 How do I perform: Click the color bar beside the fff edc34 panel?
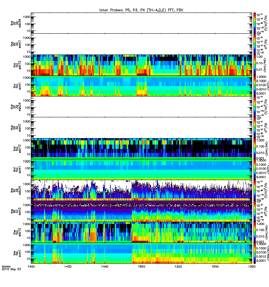[255, 190]
